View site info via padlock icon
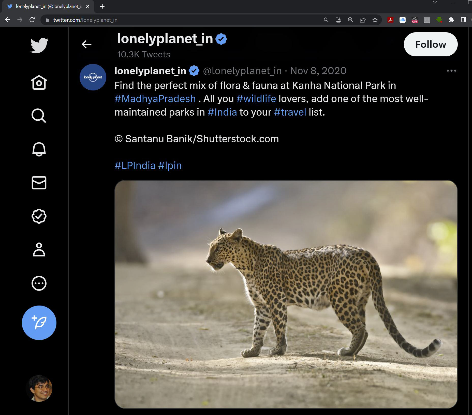The width and height of the screenshot is (472, 415). tap(47, 20)
